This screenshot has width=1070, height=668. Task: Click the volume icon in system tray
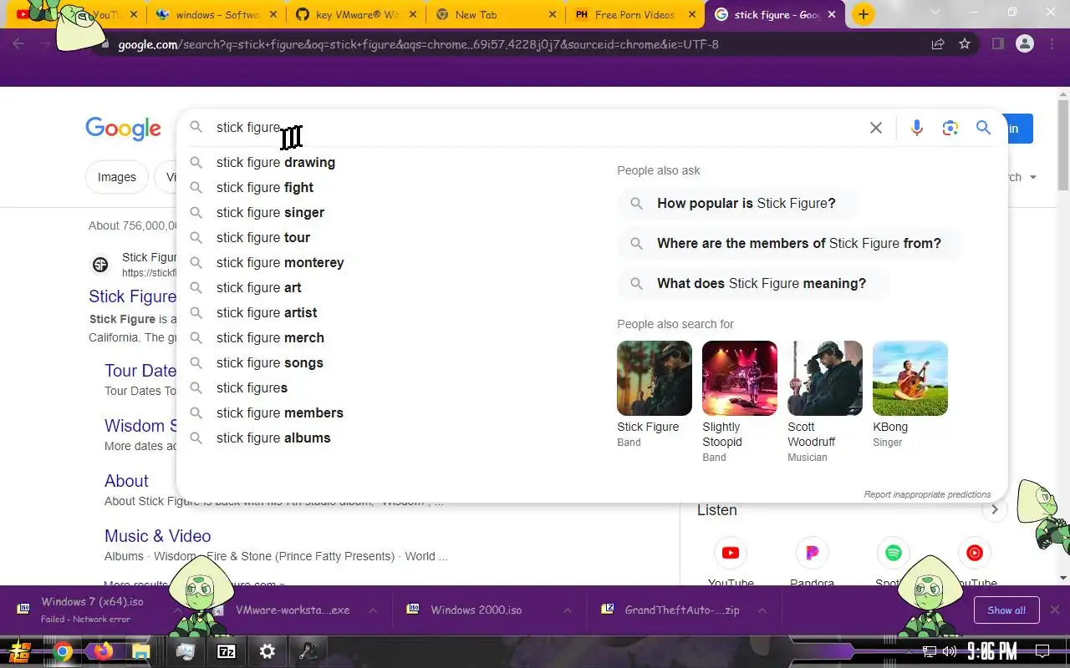point(950,652)
